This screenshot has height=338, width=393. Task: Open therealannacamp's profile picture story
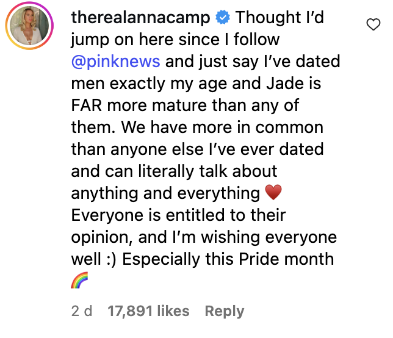[29, 26]
